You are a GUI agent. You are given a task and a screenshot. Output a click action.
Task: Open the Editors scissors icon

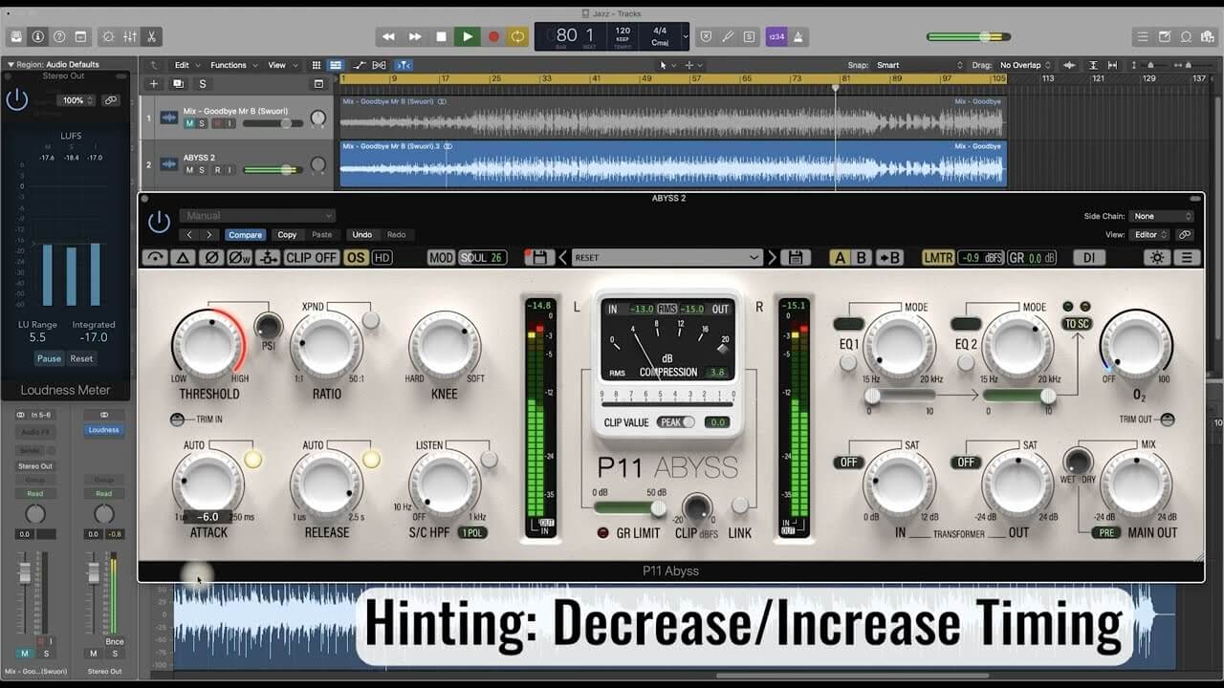pos(151,36)
